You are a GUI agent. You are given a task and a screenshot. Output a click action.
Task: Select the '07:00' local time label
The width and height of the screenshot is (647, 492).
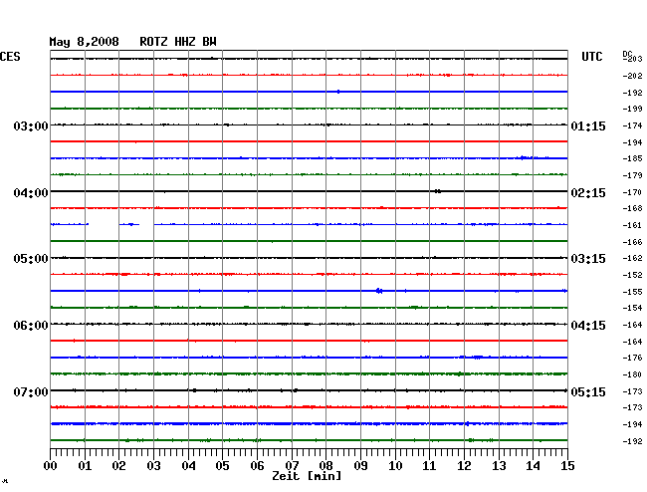coord(31,391)
